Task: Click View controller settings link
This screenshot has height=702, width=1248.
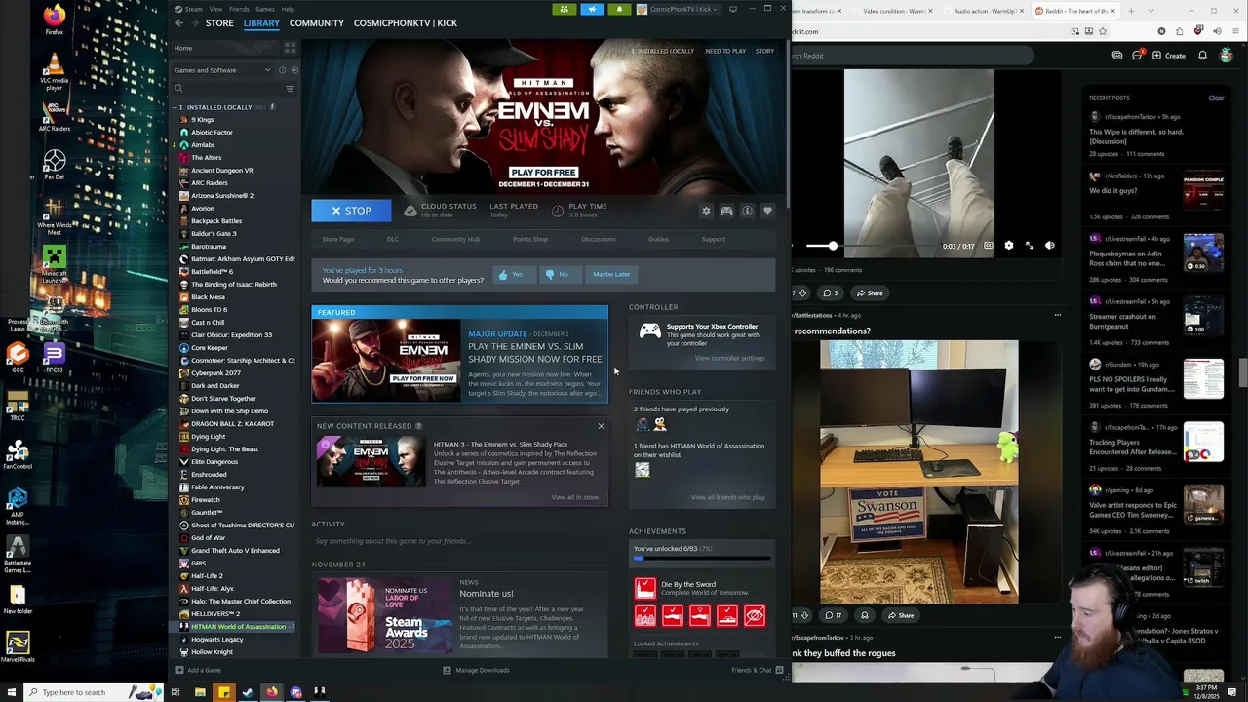Action: pos(729,358)
